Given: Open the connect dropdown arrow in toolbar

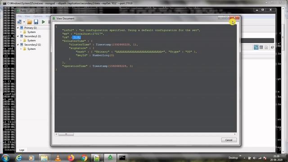Looking at the screenshot, I should tap(24, 22).
